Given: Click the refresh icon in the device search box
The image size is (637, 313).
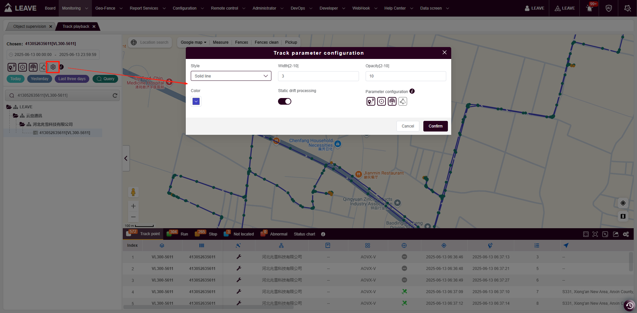Looking at the screenshot, I should pos(115,95).
